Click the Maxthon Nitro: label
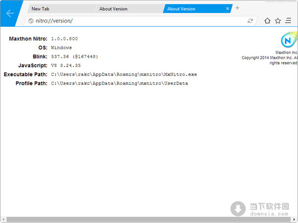The height and width of the screenshot is (223, 298). [28, 39]
